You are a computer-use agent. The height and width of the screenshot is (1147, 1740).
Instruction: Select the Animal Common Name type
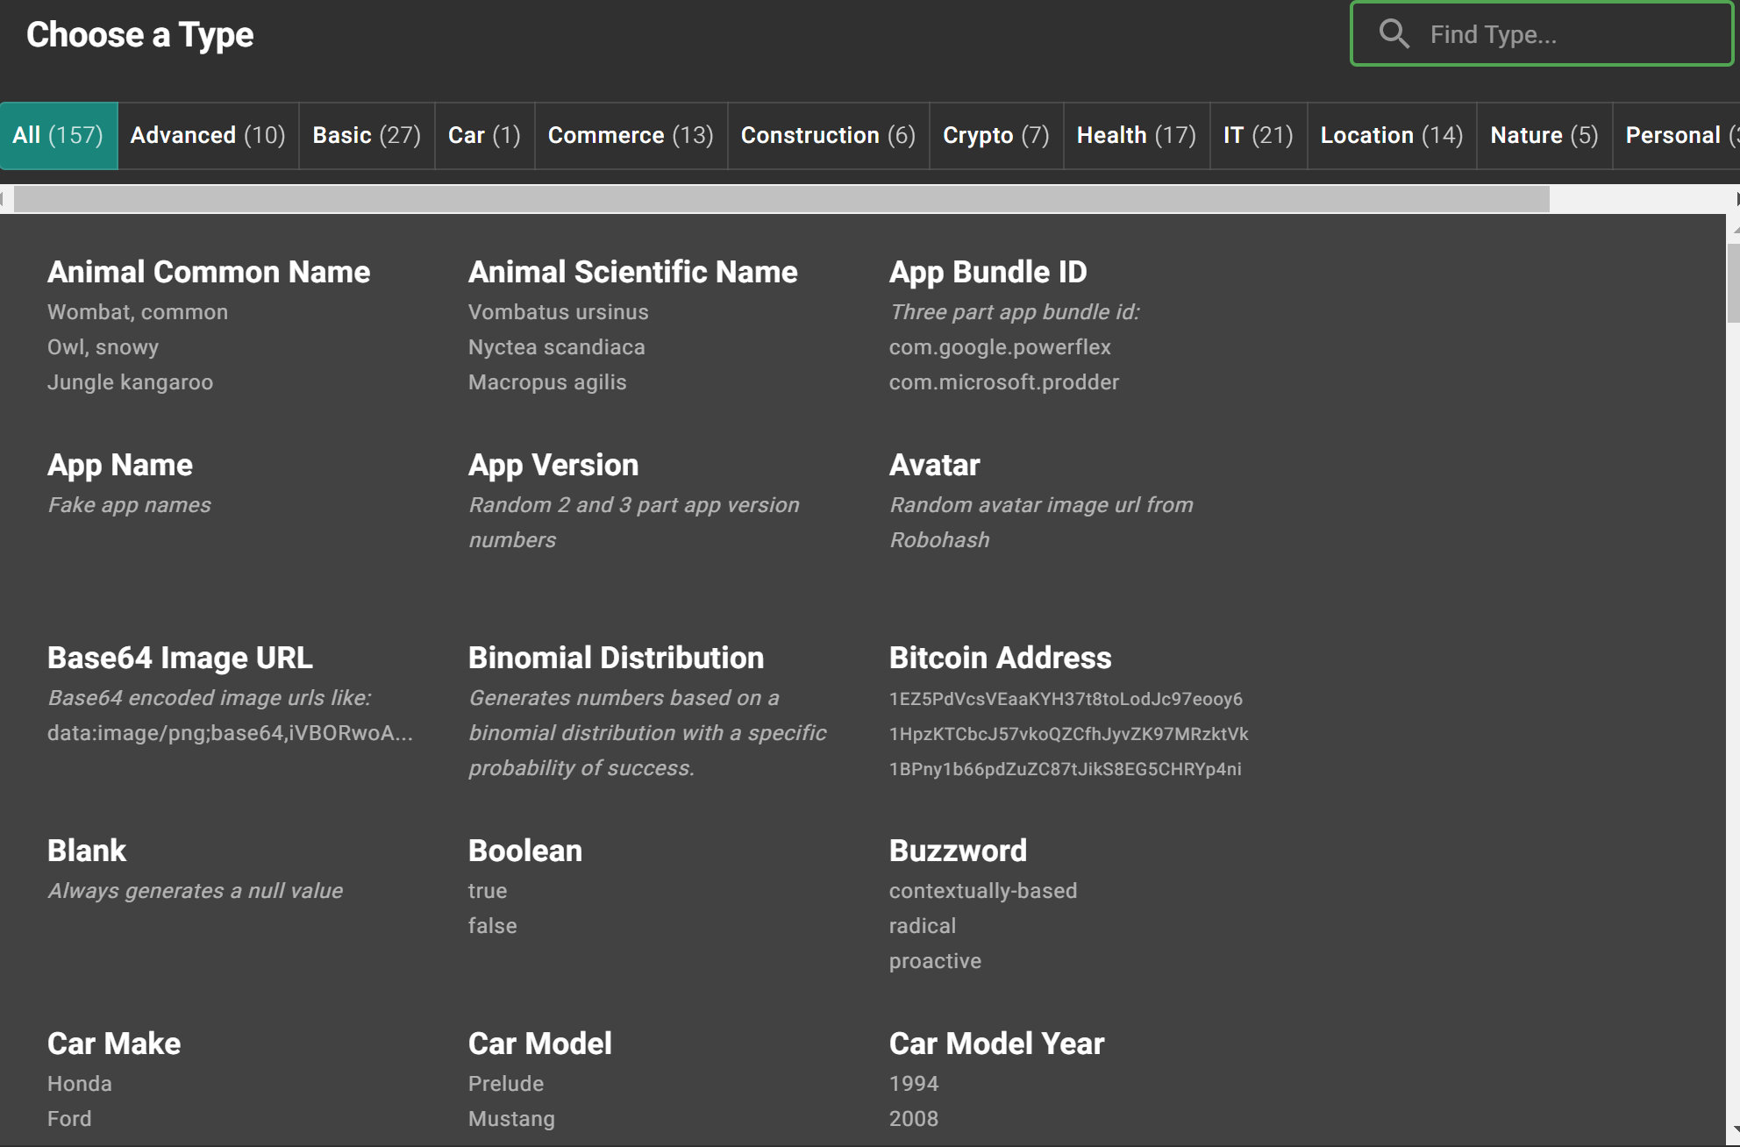(208, 272)
